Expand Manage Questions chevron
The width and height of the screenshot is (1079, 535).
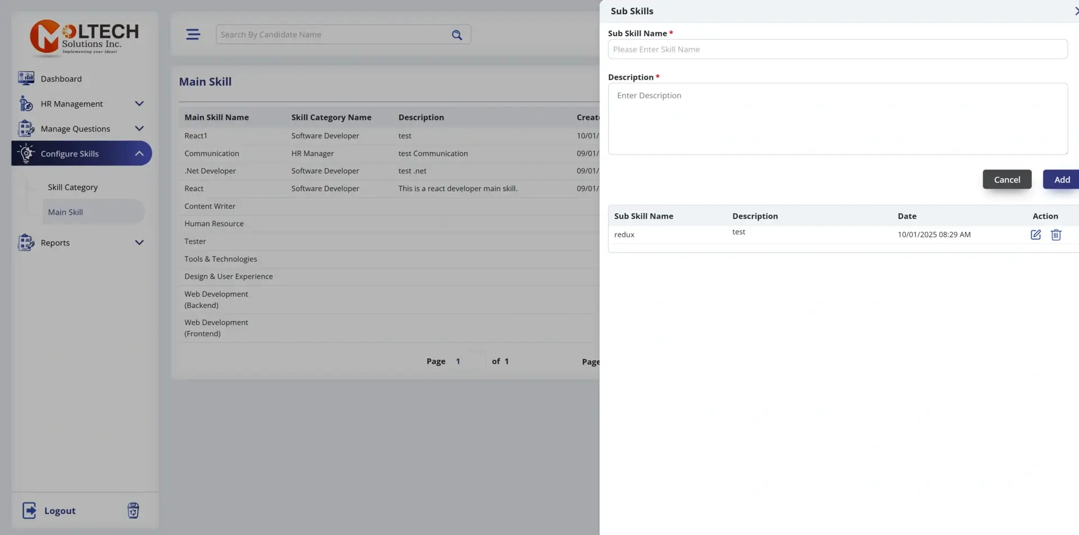click(139, 129)
